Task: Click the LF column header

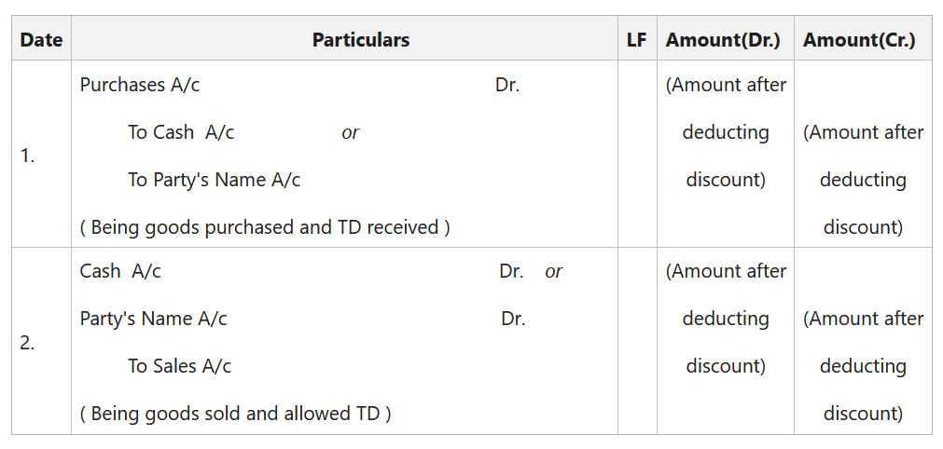Action: [x=636, y=40]
